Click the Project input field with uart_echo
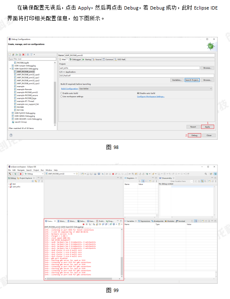The height and width of the screenshot is (299, 230). 130,68
